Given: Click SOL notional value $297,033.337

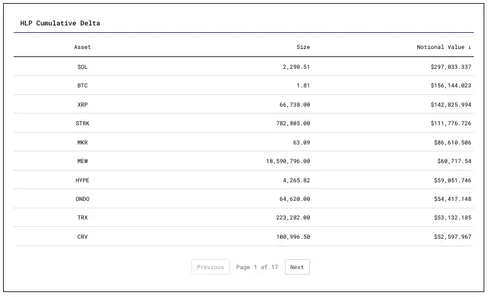Looking at the screenshot, I should coord(451,66).
